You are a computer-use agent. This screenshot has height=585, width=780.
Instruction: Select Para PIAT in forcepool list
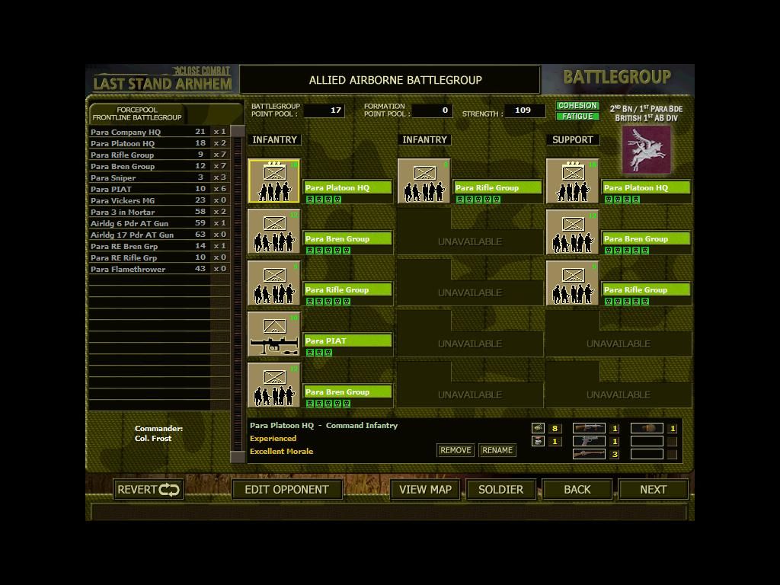(x=159, y=189)
